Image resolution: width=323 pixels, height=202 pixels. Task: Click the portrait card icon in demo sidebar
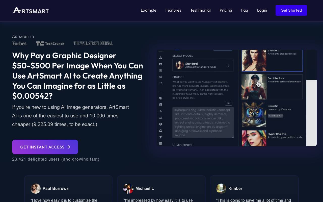click(161, 70)
